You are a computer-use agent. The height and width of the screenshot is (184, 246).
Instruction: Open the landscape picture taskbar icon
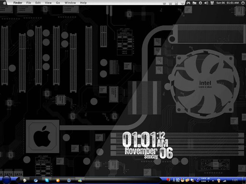pyautogui.click(x=80, y=180)
